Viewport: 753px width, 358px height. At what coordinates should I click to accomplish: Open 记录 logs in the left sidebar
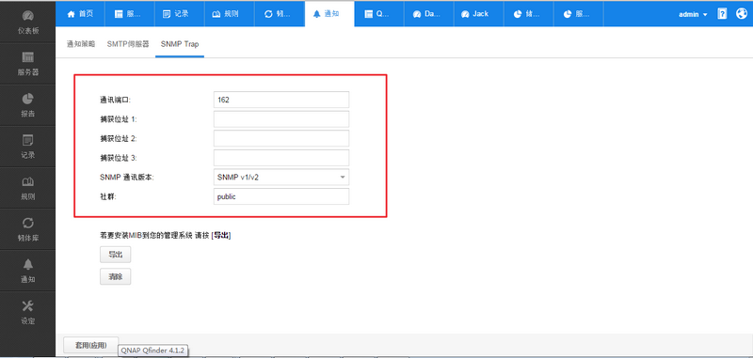[x=28, y=147]
